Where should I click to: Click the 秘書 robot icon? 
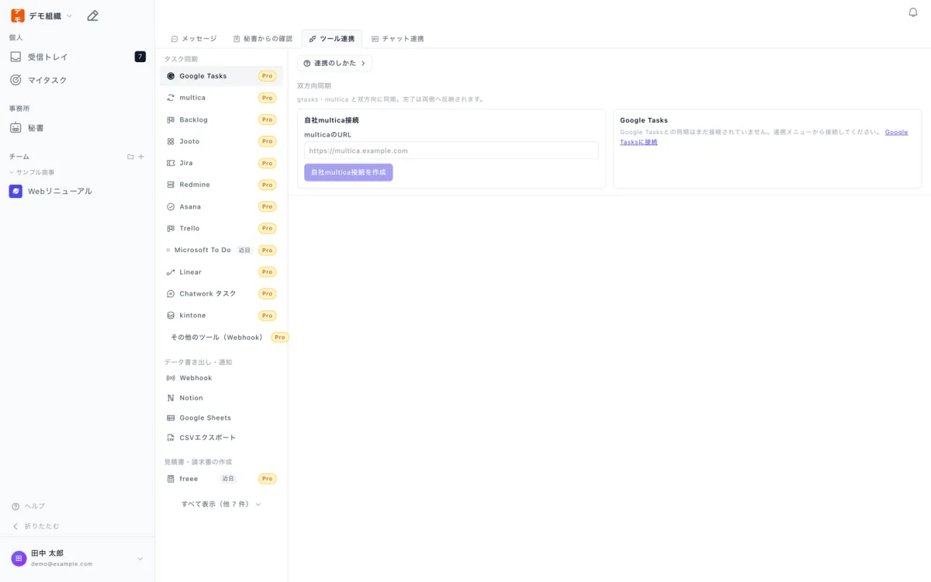coord(16,127)
